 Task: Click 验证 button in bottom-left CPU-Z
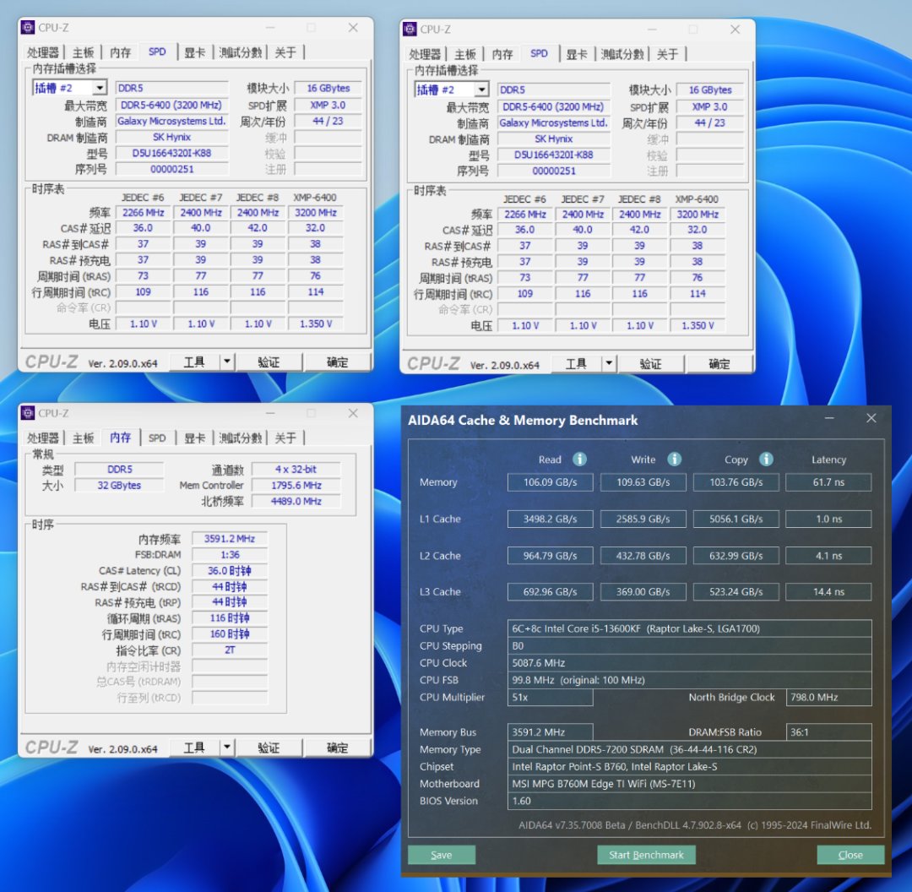[269, 747]
